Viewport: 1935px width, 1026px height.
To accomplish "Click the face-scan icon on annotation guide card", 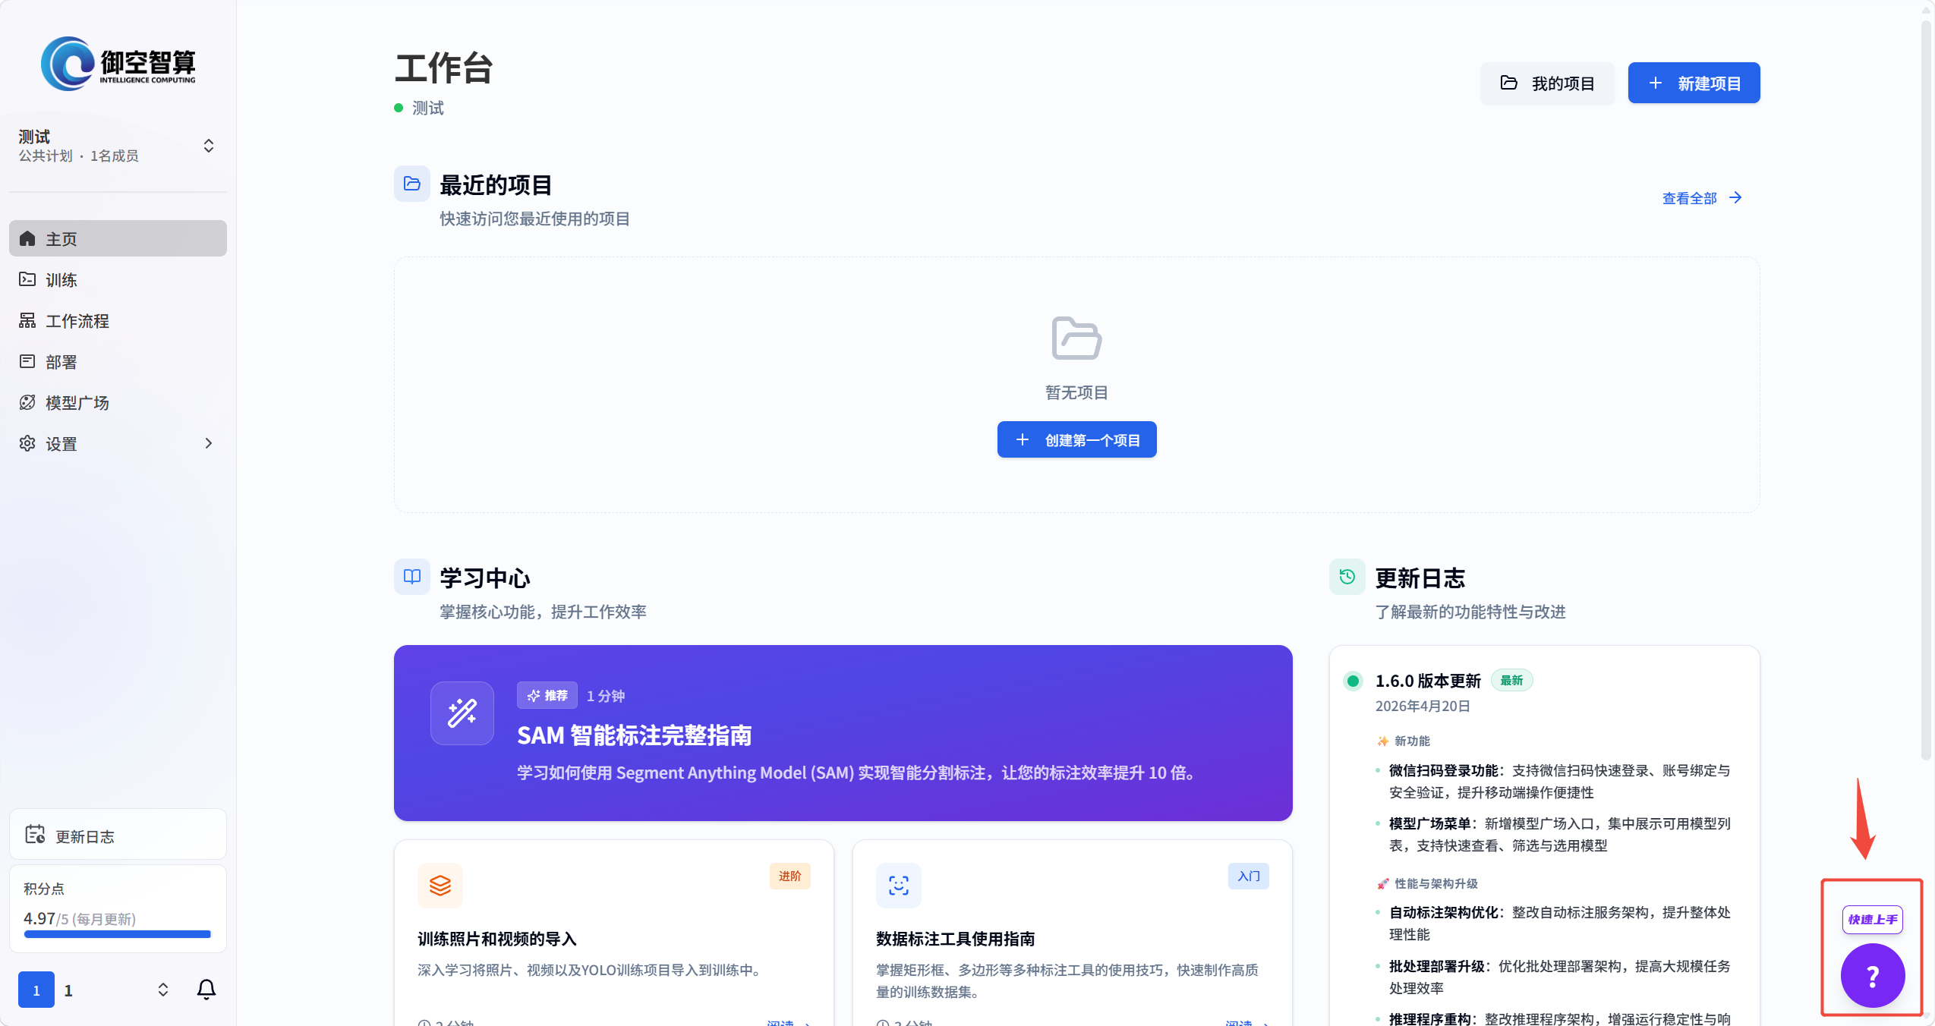I will tap(899, 885).
